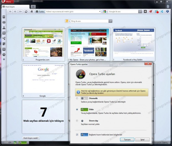
Task: Open the Opera Link sync status icon
Action: [x=10, y=143]
